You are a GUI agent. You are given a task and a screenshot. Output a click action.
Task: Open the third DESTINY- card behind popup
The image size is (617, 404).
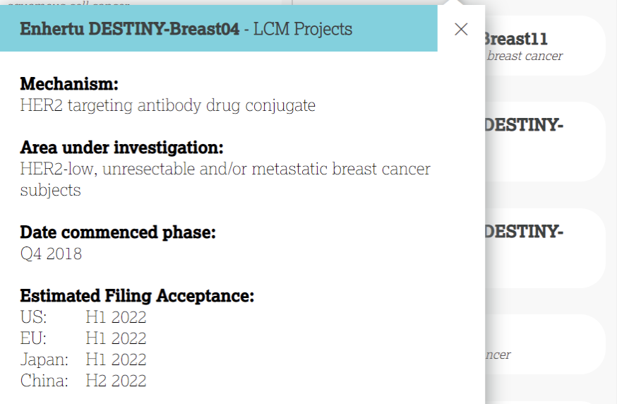(544, 247)
